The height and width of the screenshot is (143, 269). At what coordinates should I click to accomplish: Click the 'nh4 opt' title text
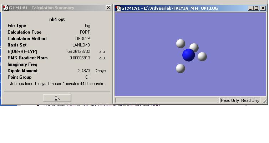click(x=57, y=19)
